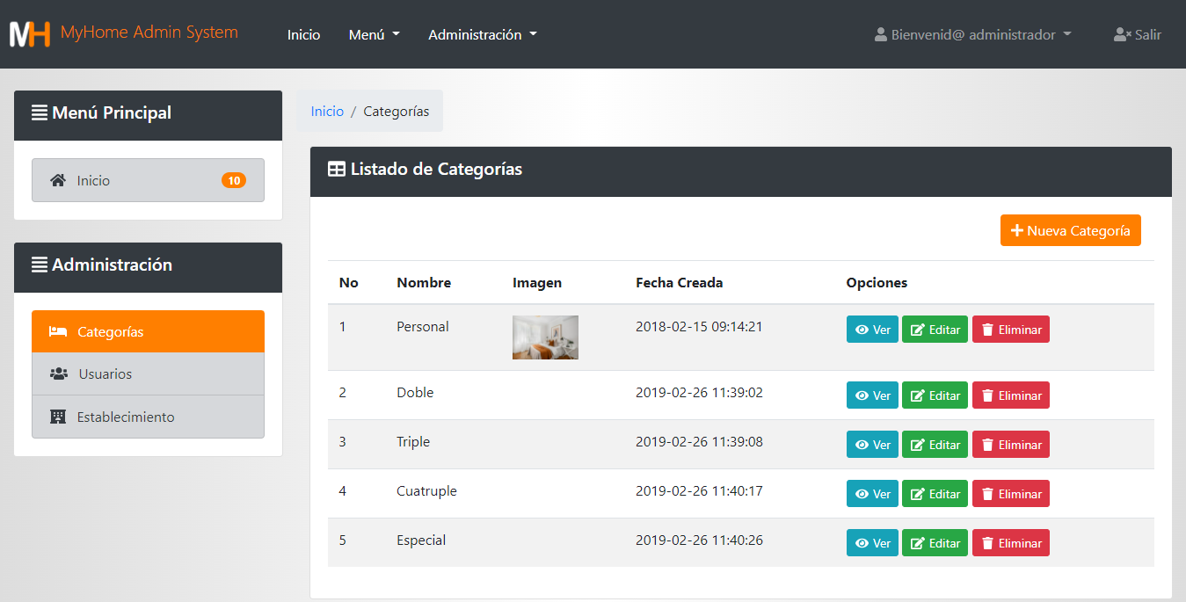This screenshot has width=1186, height=602.
Task: Go to Inicio in top navigation bar
Action: point(303,35)
